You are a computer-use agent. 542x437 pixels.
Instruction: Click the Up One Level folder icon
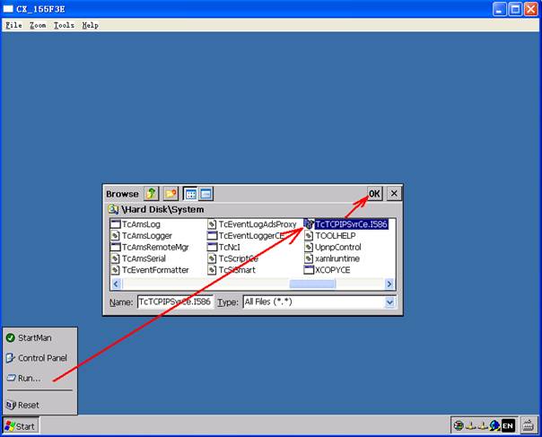pos(151,193)
